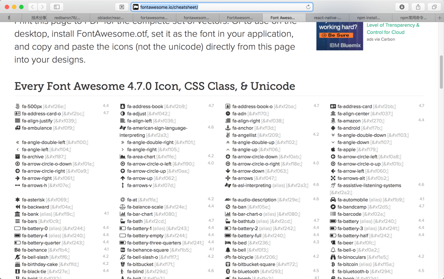Click the fa-ban icon glyph

[228, 207]
